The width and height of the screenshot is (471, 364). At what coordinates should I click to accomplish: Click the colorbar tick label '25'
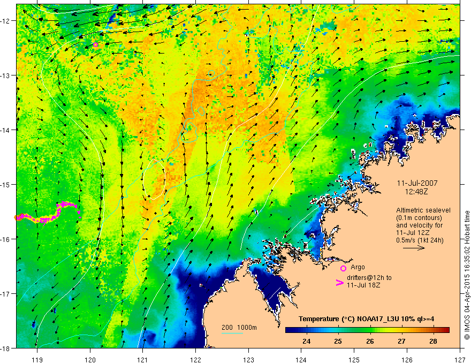point(338,342)
